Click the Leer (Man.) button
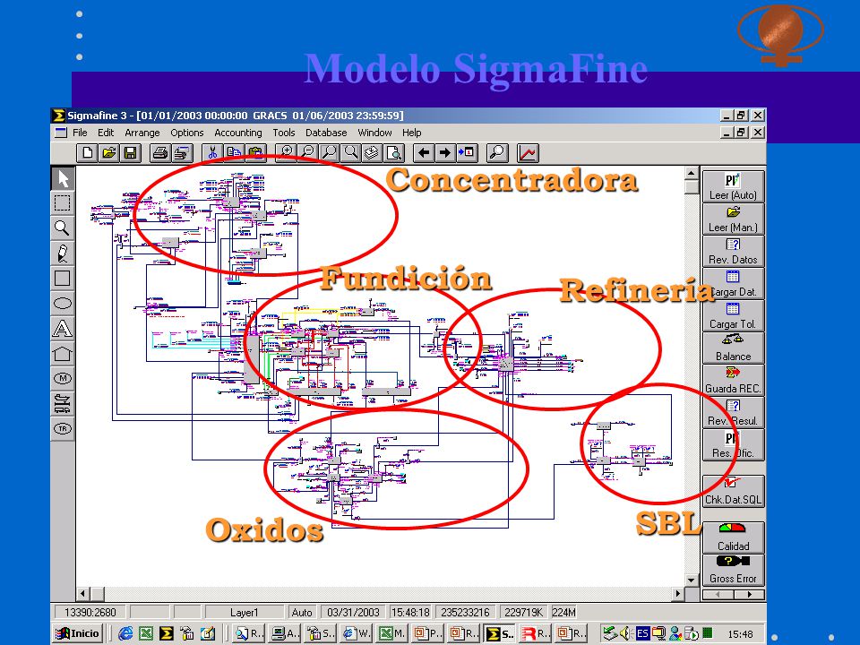The height and width of the screenshot is (645, 860). 733,219
